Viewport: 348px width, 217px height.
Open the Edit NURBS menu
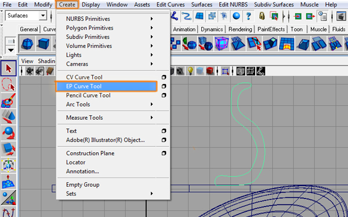pyautogui.click(x=233, y=5)
